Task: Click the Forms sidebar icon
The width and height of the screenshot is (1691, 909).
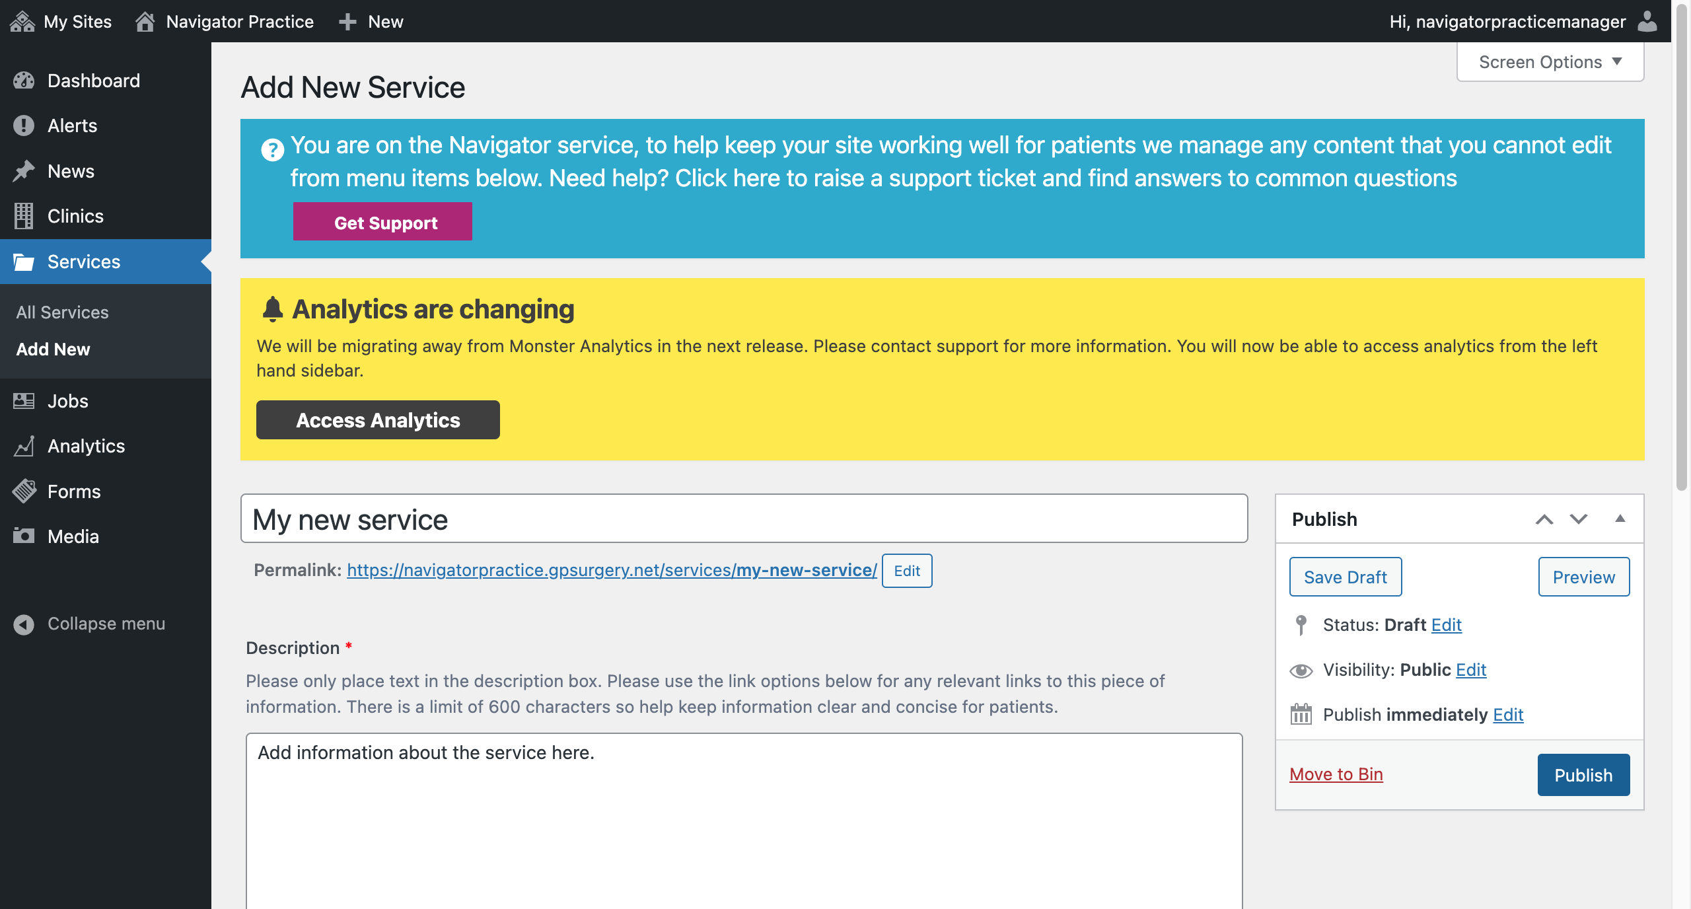Action: (x=24, y=491)
